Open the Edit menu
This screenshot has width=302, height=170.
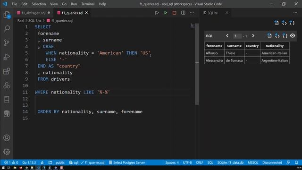point(24,4)
